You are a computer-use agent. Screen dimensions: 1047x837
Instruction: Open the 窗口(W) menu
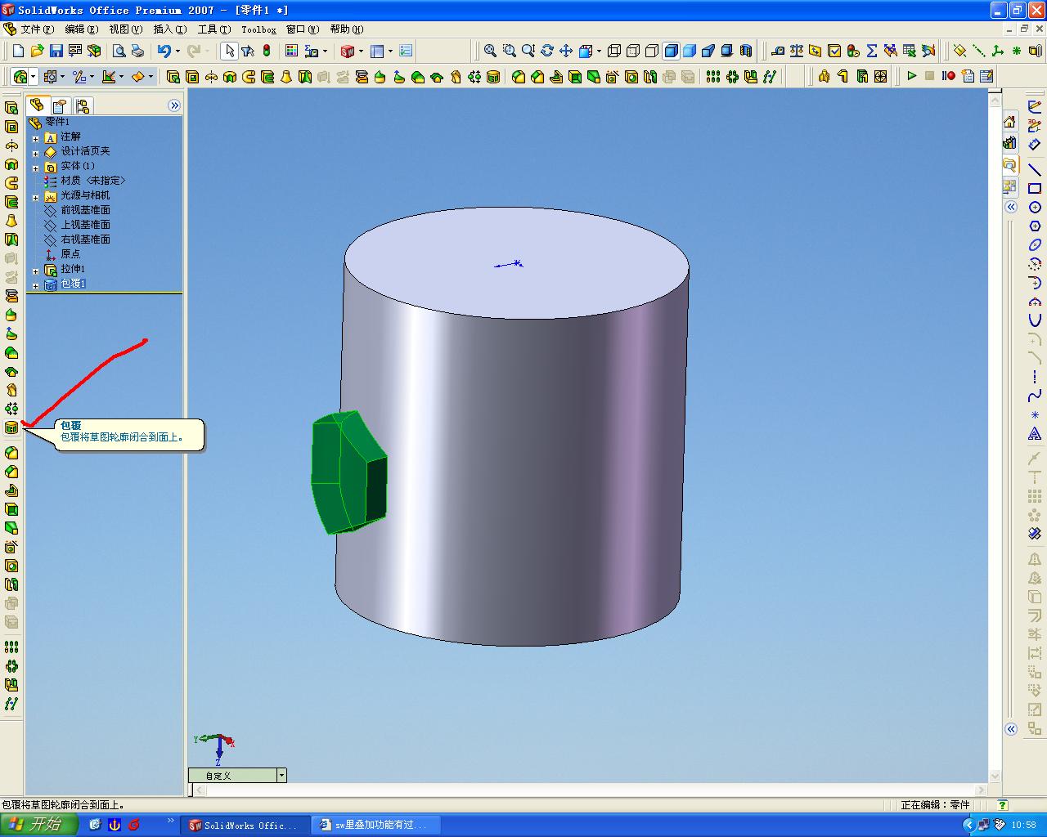(x=303, y=29)
